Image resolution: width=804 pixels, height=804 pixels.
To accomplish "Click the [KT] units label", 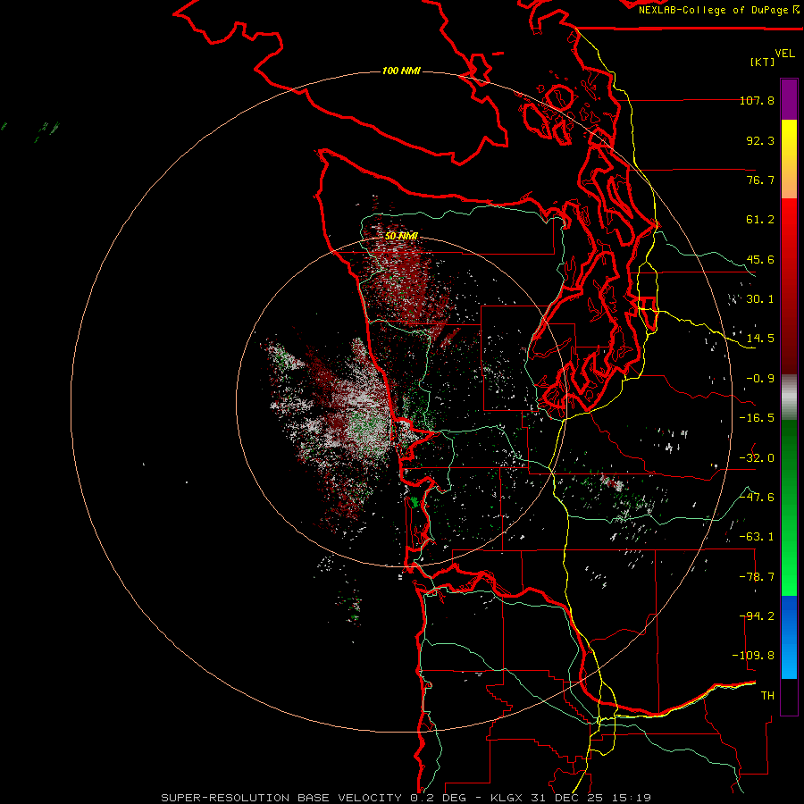I will [x=763, y=62].
